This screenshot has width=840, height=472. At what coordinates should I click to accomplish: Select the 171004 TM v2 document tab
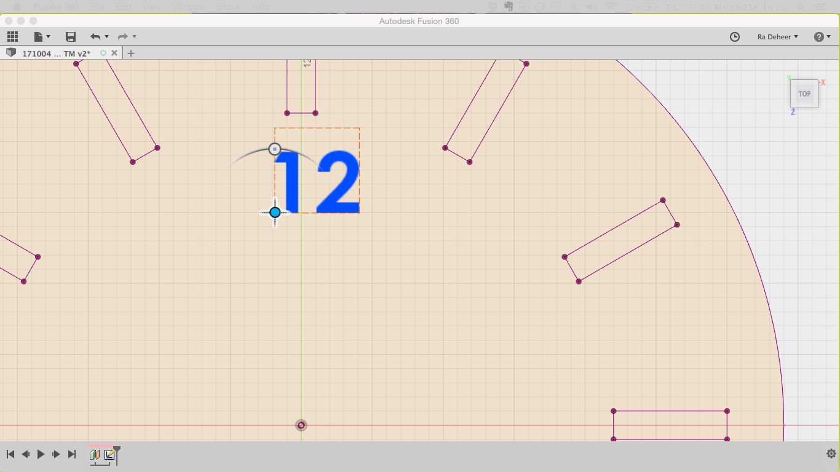tap(55, 53)
